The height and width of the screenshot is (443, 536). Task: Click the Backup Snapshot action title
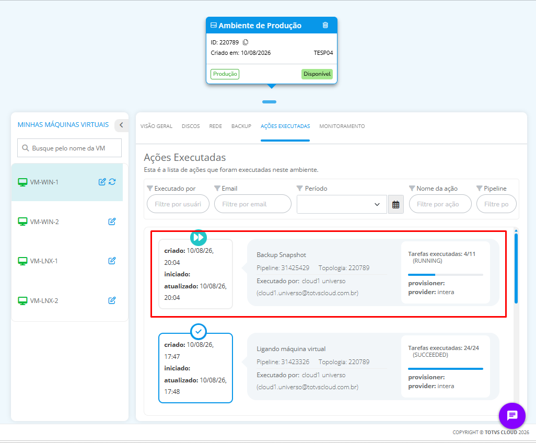coord(282,255)
